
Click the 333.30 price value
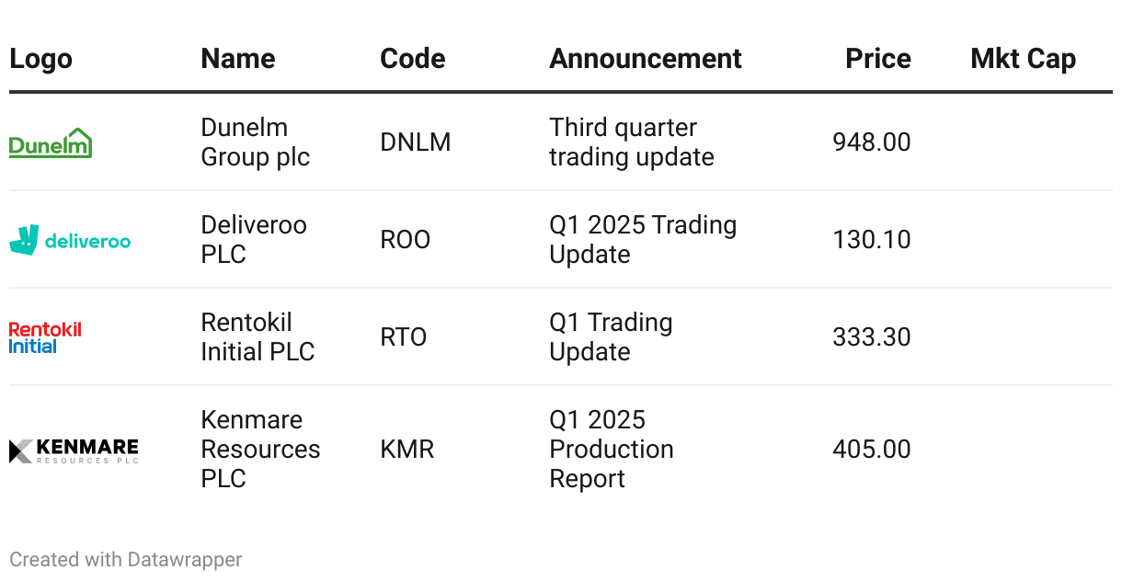(x=872, y=337)
